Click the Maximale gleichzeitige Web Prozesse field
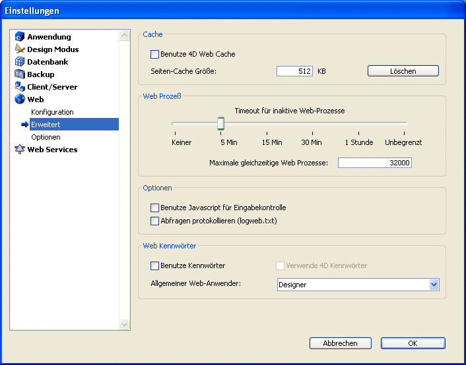The width and height of the screenshot is (466, 365). (x=374, y=163)
